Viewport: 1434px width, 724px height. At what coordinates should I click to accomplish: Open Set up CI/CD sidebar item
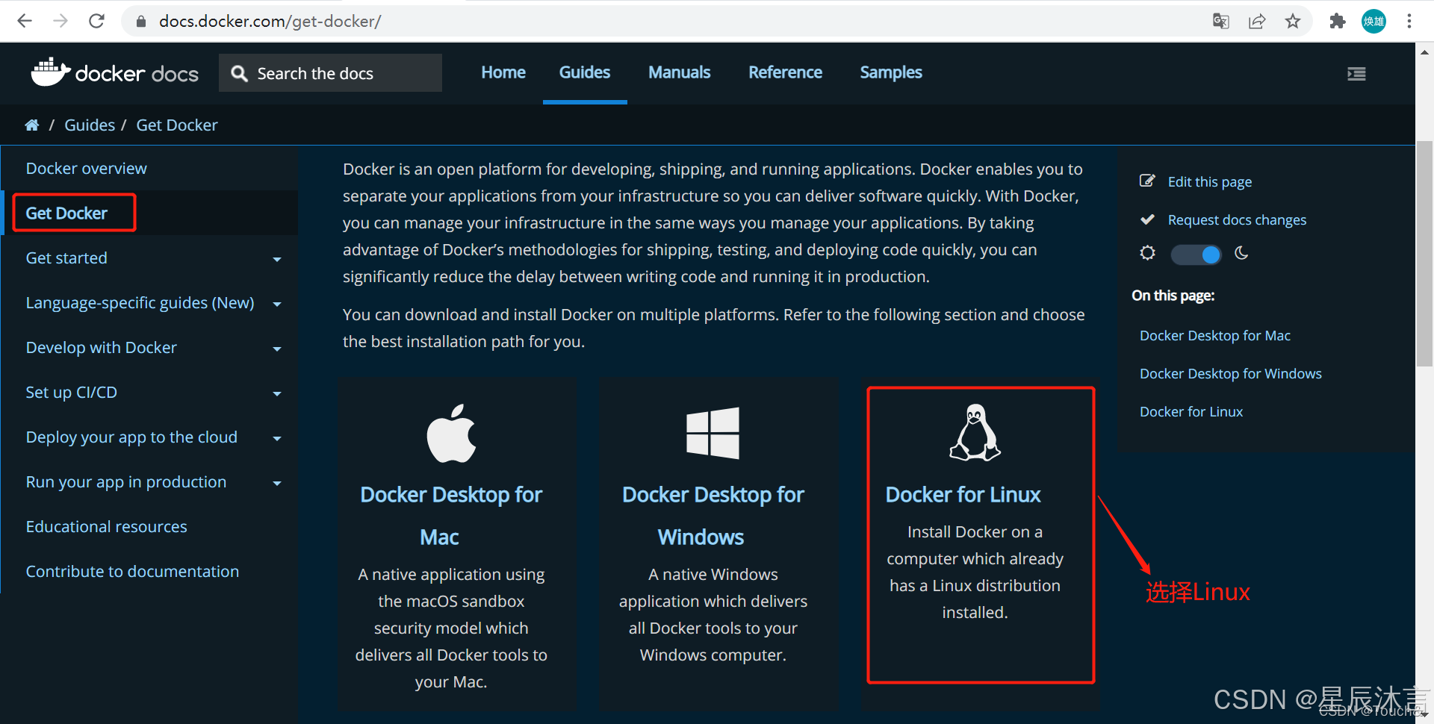(x=71, y=392)
